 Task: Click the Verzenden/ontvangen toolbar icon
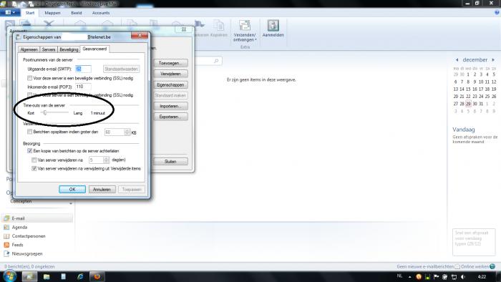[x=245, y=26]
